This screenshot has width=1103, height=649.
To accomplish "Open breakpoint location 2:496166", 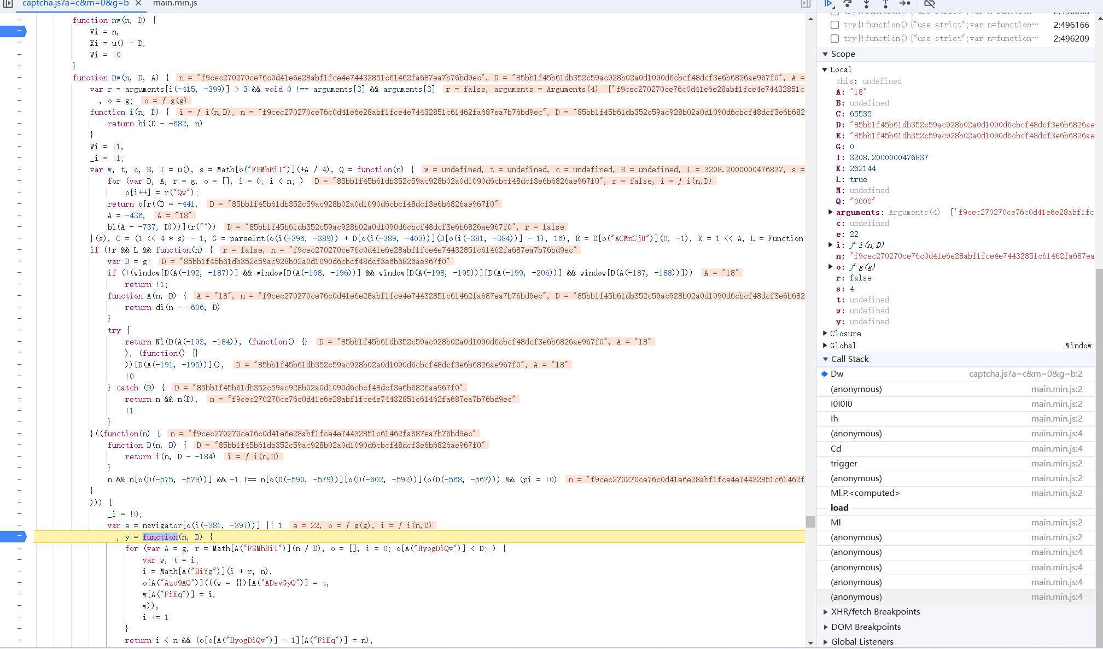I will click(x=1071, y=25).
